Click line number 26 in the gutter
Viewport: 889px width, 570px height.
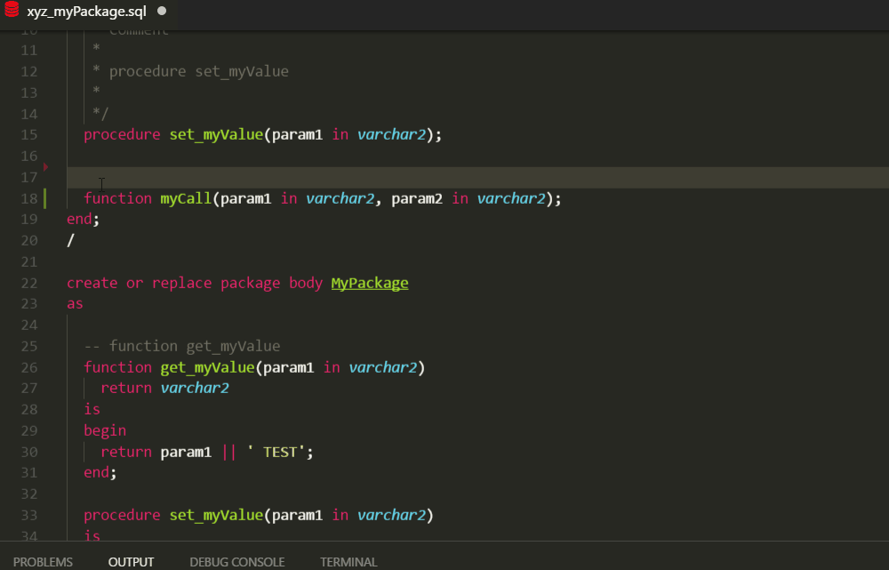(29, 367)
